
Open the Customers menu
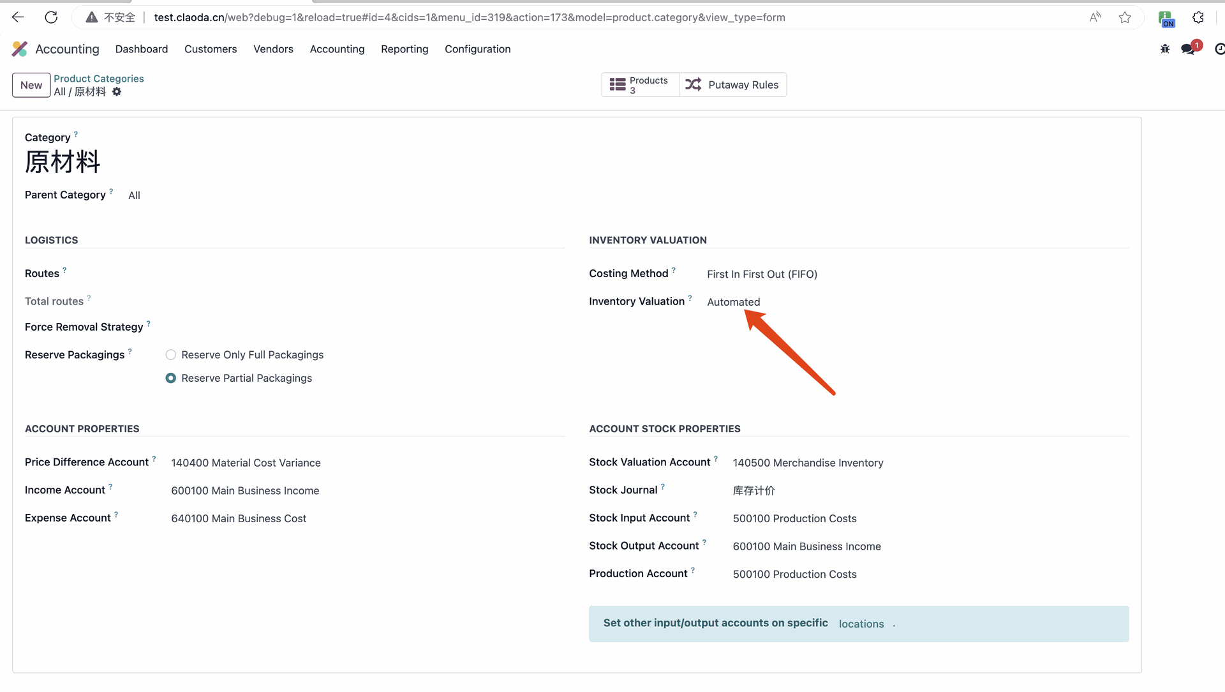[x=211, y=49]
